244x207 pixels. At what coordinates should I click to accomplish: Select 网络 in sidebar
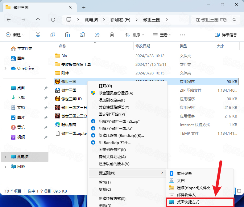[18, 167]
